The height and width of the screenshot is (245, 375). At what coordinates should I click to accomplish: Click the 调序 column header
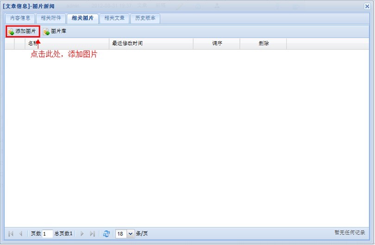[217, 44]
